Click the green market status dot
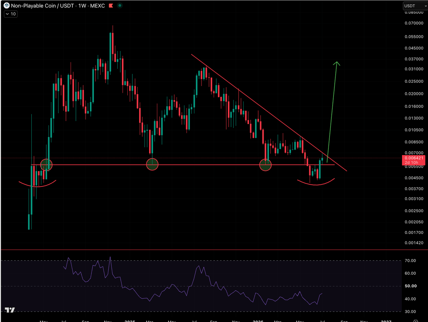This screenshot has height=322, width=428. coord(119,6)
